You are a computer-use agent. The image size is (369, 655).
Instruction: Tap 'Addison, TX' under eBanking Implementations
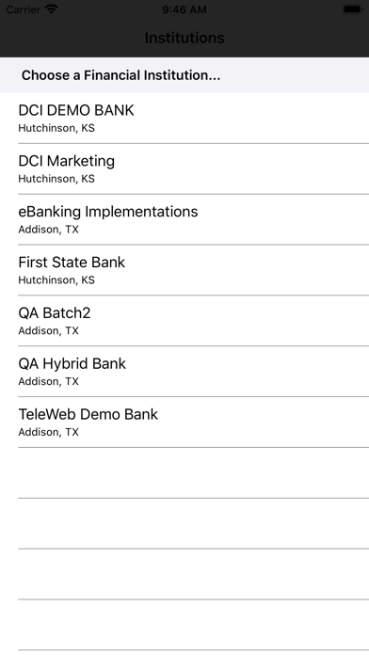tap(48, 230)
